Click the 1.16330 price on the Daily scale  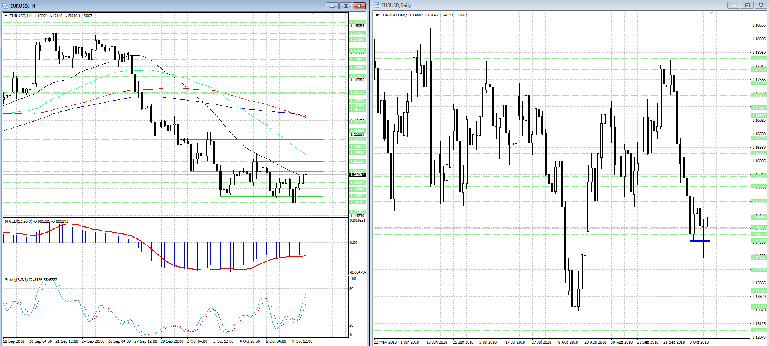(759, 148)
